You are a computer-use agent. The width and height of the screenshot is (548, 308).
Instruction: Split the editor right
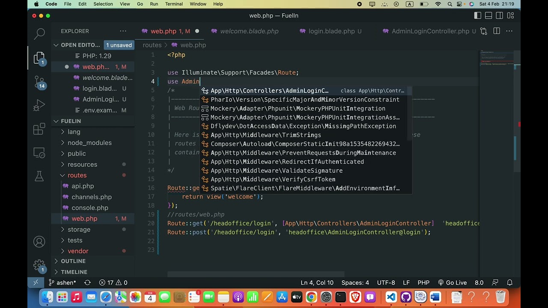click(x=497, y=31)
